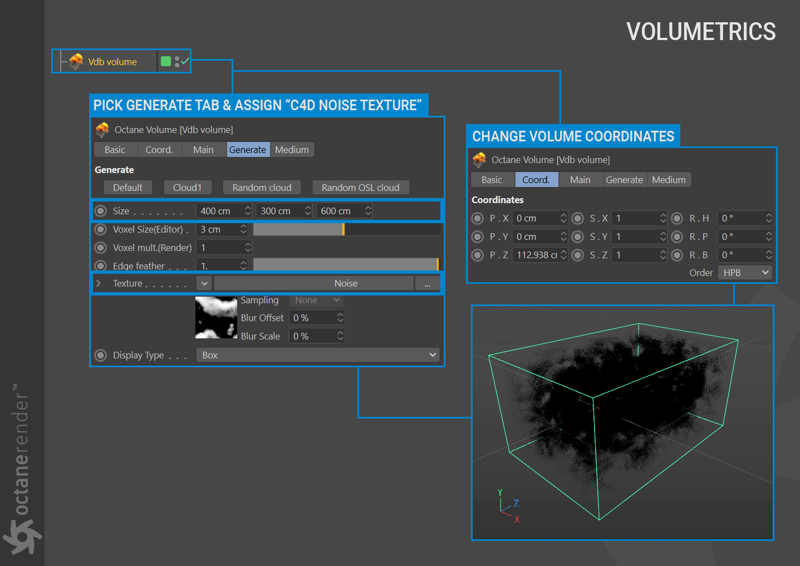Toggle the Edge feather animation dot

[x=101, y=265]
